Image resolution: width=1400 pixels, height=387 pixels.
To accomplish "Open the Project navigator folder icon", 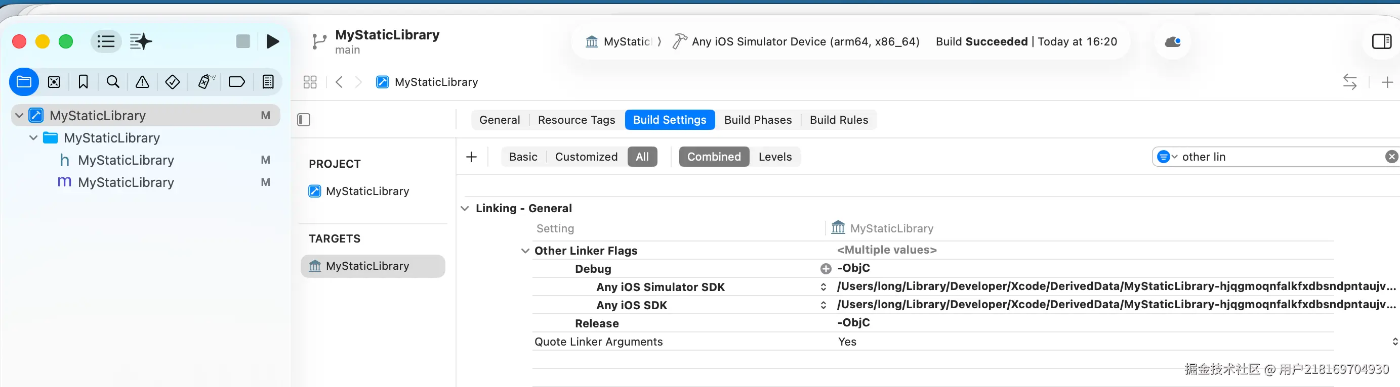I will coord(24,82).
